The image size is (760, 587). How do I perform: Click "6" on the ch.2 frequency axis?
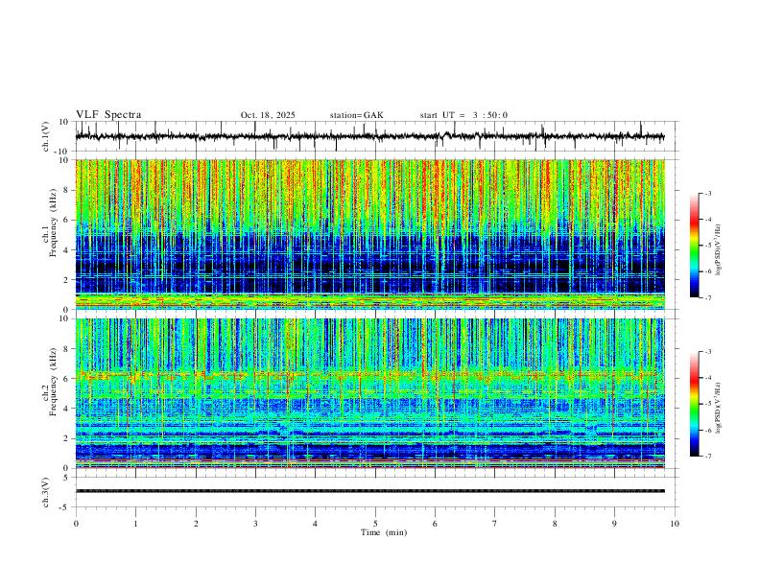point(66,379)
